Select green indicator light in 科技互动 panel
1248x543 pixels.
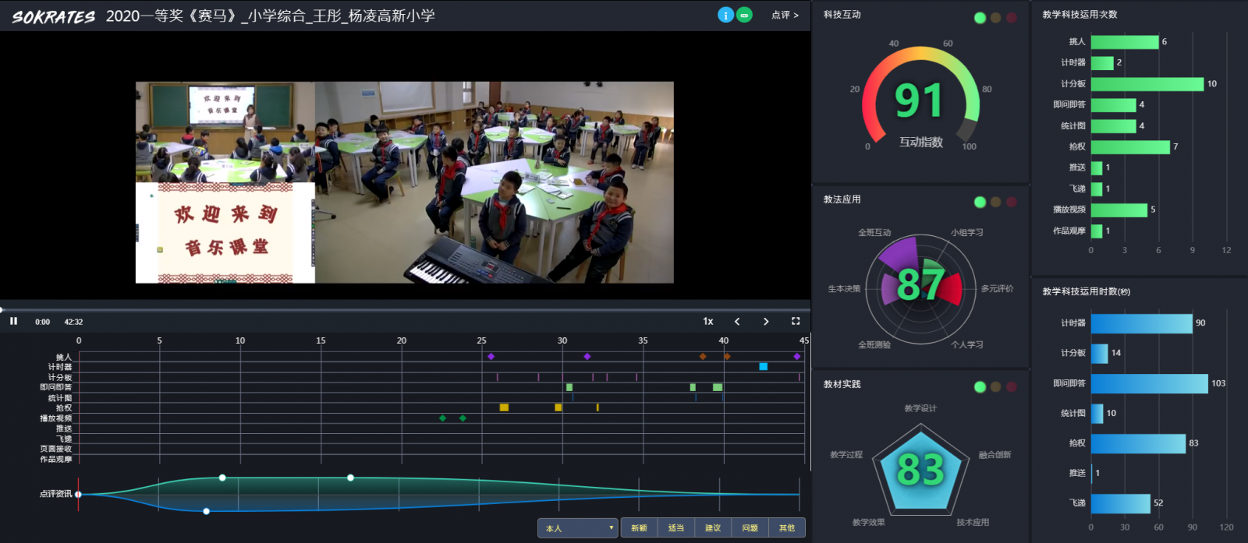pos(980,18)
